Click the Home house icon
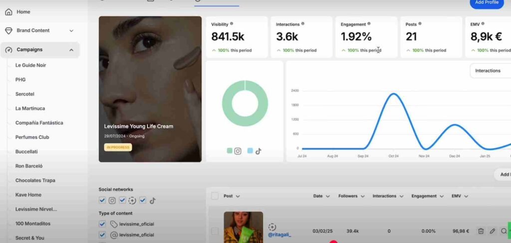 pyautogui.click(x=9, y=12)
